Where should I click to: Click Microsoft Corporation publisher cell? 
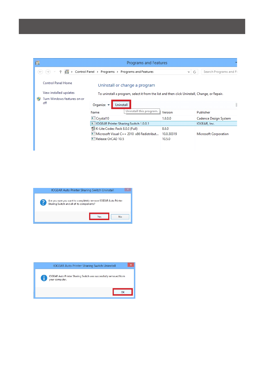[213, 134]
